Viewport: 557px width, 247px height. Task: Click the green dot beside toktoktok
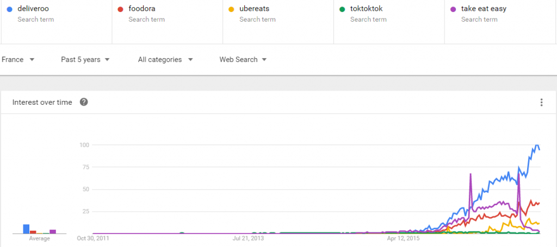coord(342,9)
